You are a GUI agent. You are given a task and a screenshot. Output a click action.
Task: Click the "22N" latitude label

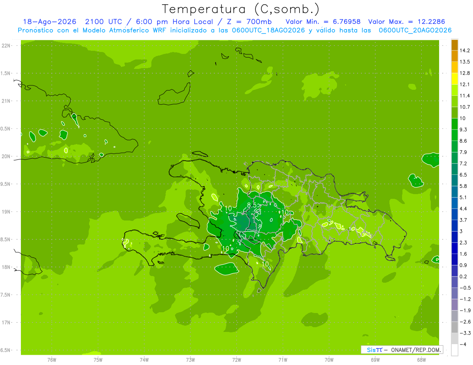(x=6, y=46)
